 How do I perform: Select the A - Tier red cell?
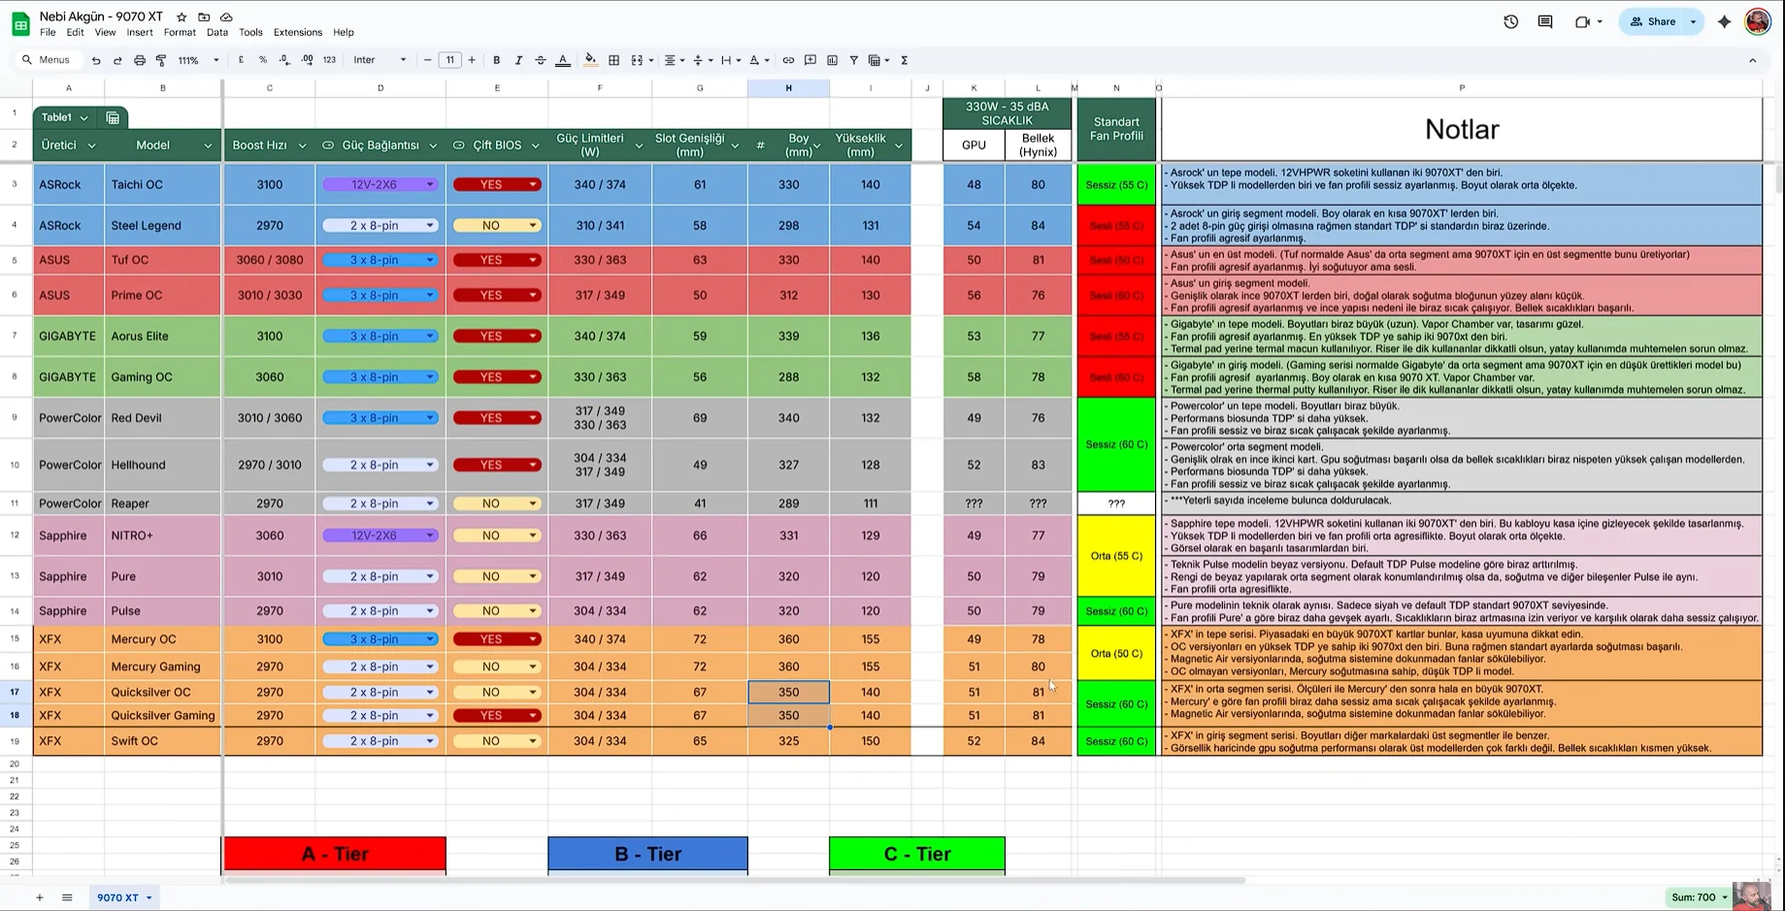tap(335, 855)
